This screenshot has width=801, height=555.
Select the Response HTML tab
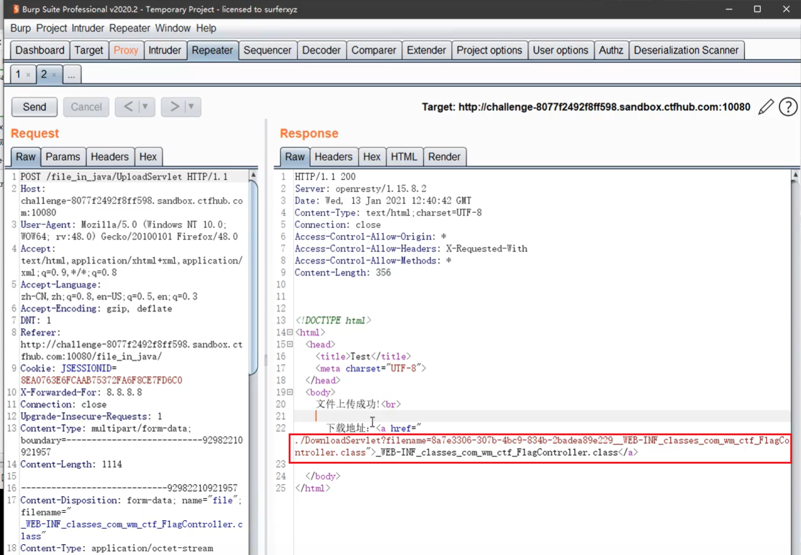coord(404,157)
